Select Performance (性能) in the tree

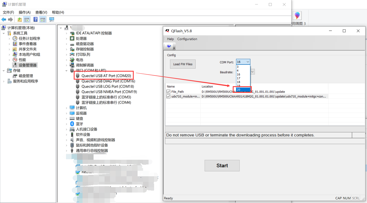22,60
